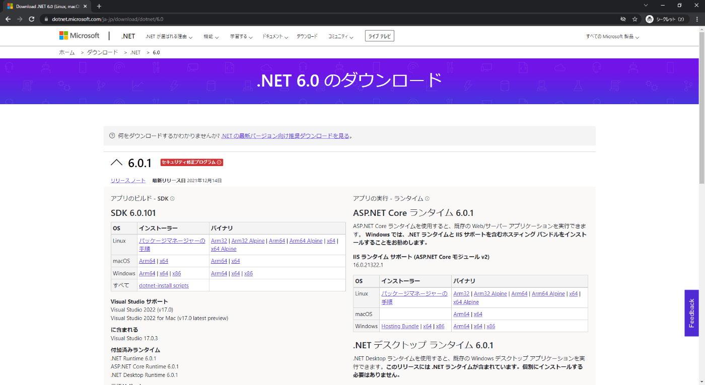Image resolution: width=705 pixels, height=385 pixels.
Task: Expand the .NET が選ばれる理由 menu
Action: tap(169, 37)
